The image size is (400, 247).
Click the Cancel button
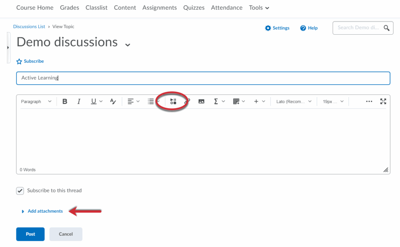[x=66, y=234]
